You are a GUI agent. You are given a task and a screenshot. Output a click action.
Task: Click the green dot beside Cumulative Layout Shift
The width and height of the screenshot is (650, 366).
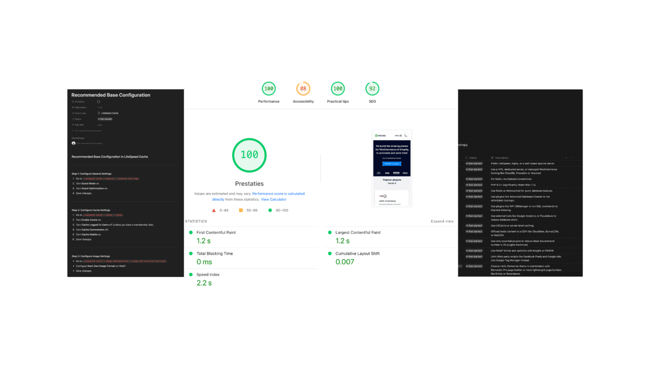point(329,254)
